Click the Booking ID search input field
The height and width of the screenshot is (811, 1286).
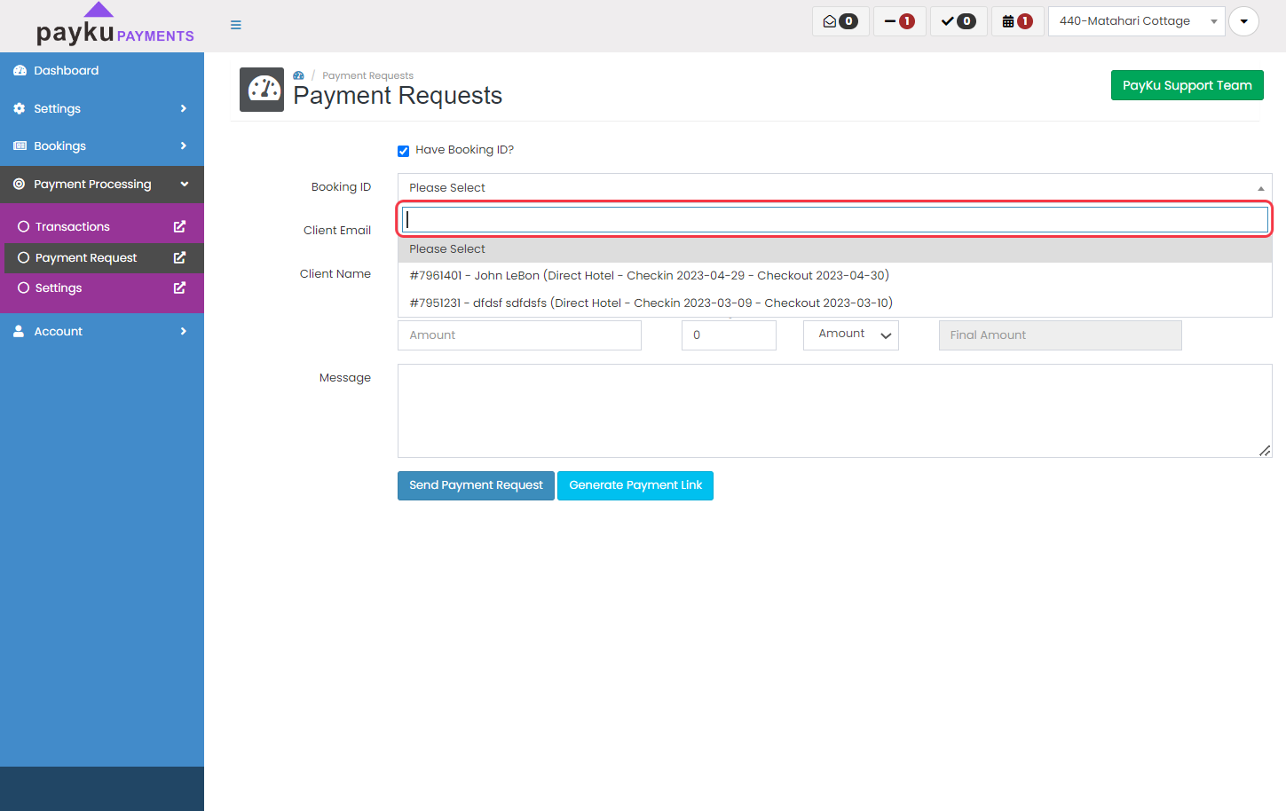point(835,219)
